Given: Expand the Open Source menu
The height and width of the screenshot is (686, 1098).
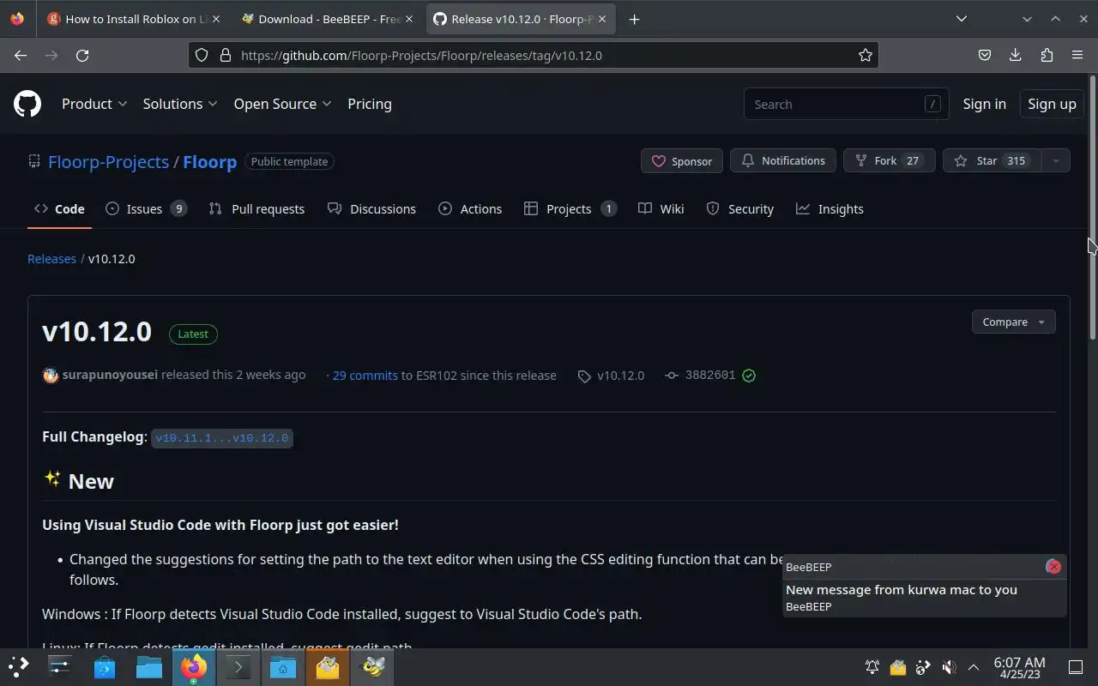Looking at the screenshot, I should [x=282, y=104].
